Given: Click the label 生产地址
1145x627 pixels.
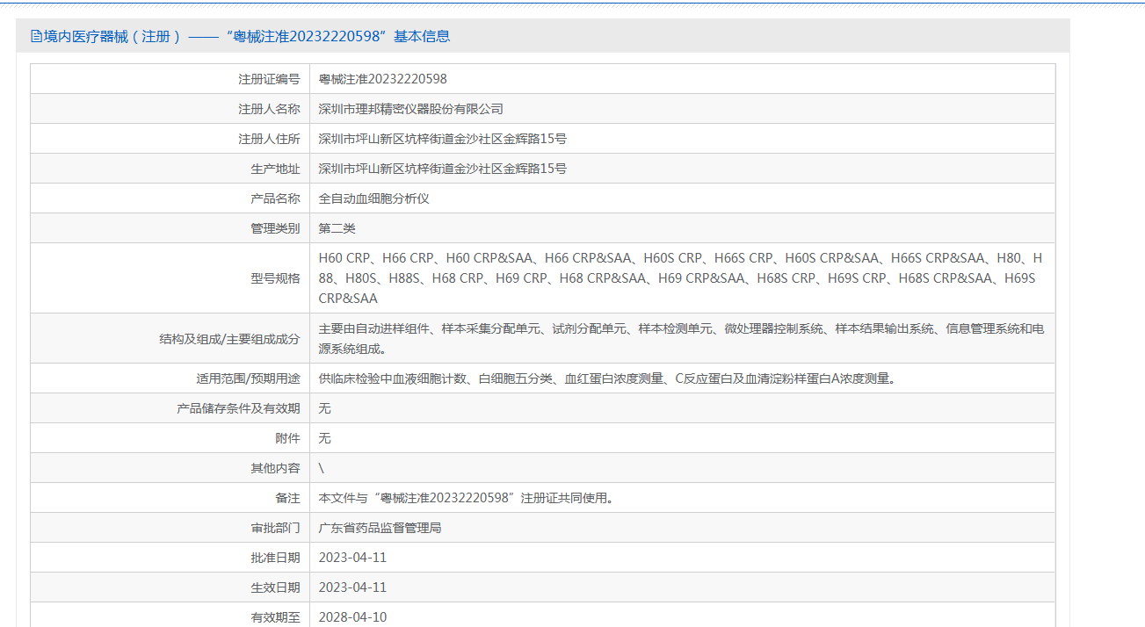Looking at the screenshot, I should click(275, 169).
